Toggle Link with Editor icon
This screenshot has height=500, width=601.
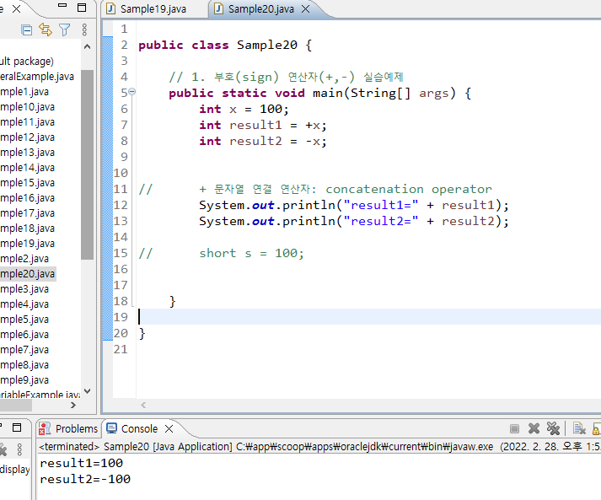pos(46,30)
